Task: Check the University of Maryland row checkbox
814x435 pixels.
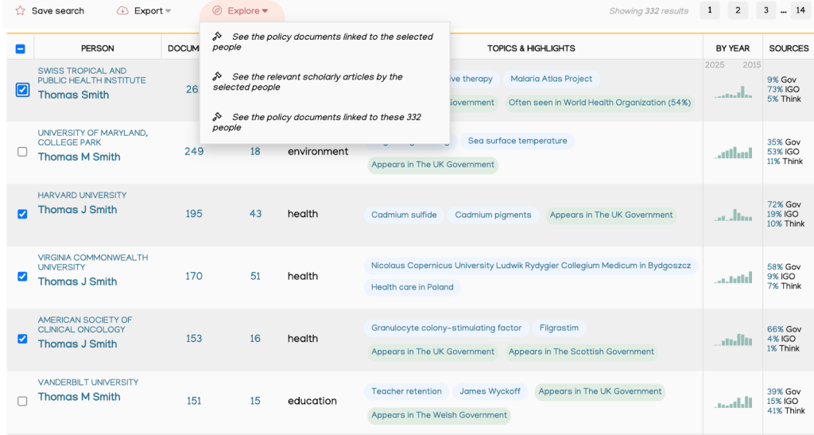Action: click(x=22, y=152)
